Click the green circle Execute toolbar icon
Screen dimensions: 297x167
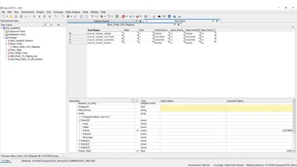(x=68, y=17)
